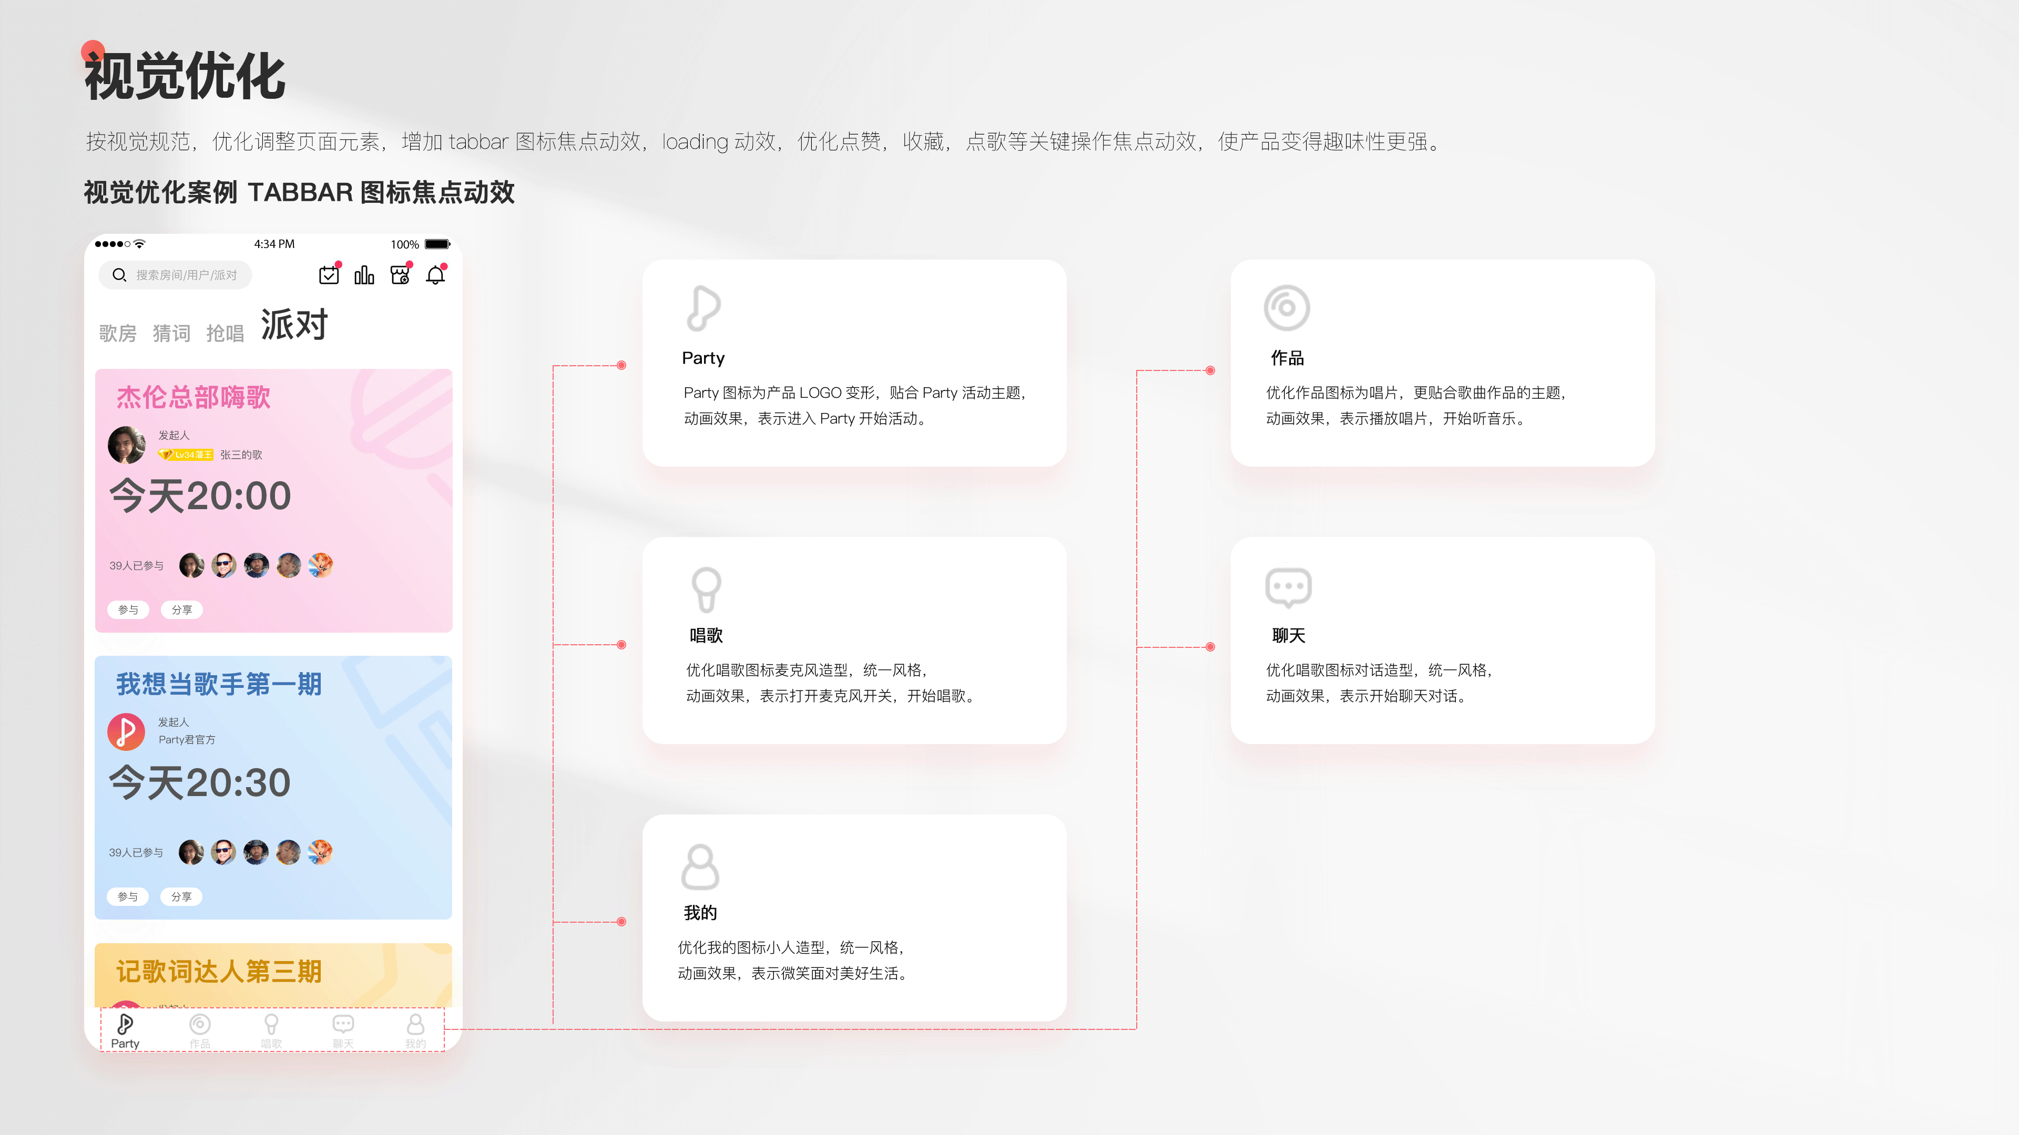Click the 我的 card title text
Screen dimensions: 2019x1135
700,913
